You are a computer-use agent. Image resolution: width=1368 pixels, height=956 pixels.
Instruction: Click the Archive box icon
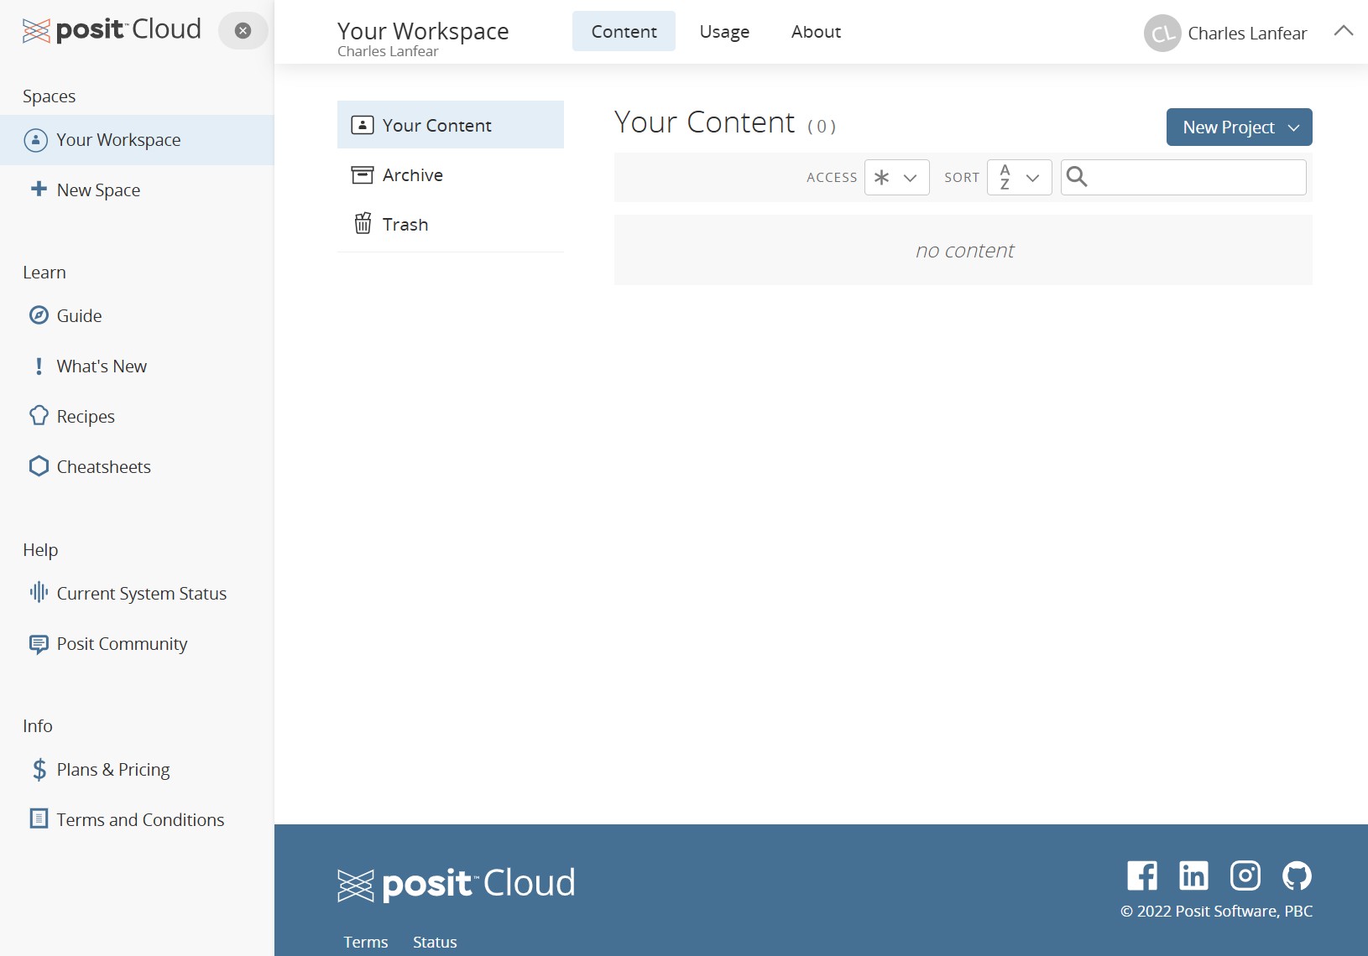pos(363,174)
